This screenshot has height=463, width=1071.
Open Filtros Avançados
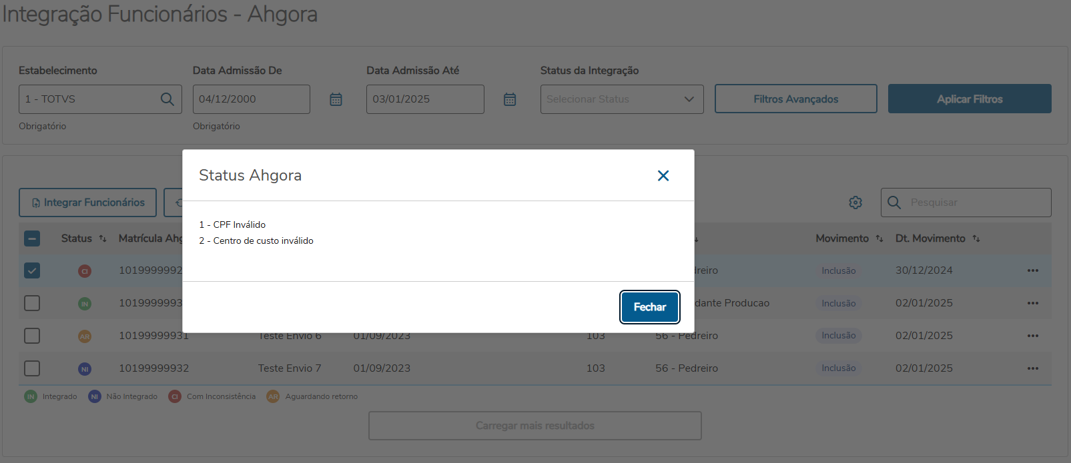pos(795,99)
